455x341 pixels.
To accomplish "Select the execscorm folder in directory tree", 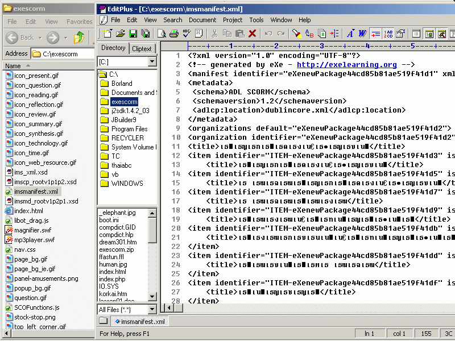I will click(x=124, y=102).
